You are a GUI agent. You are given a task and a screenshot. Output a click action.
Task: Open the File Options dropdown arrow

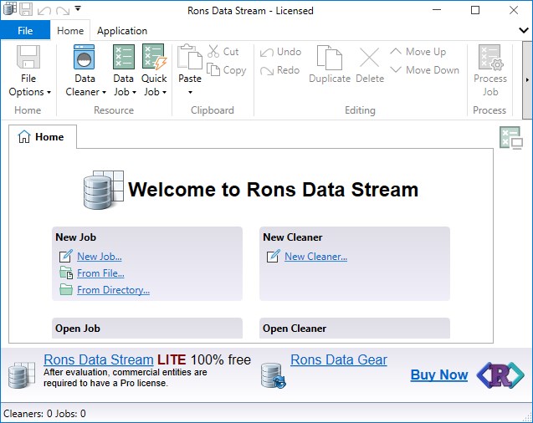point(49,92)
